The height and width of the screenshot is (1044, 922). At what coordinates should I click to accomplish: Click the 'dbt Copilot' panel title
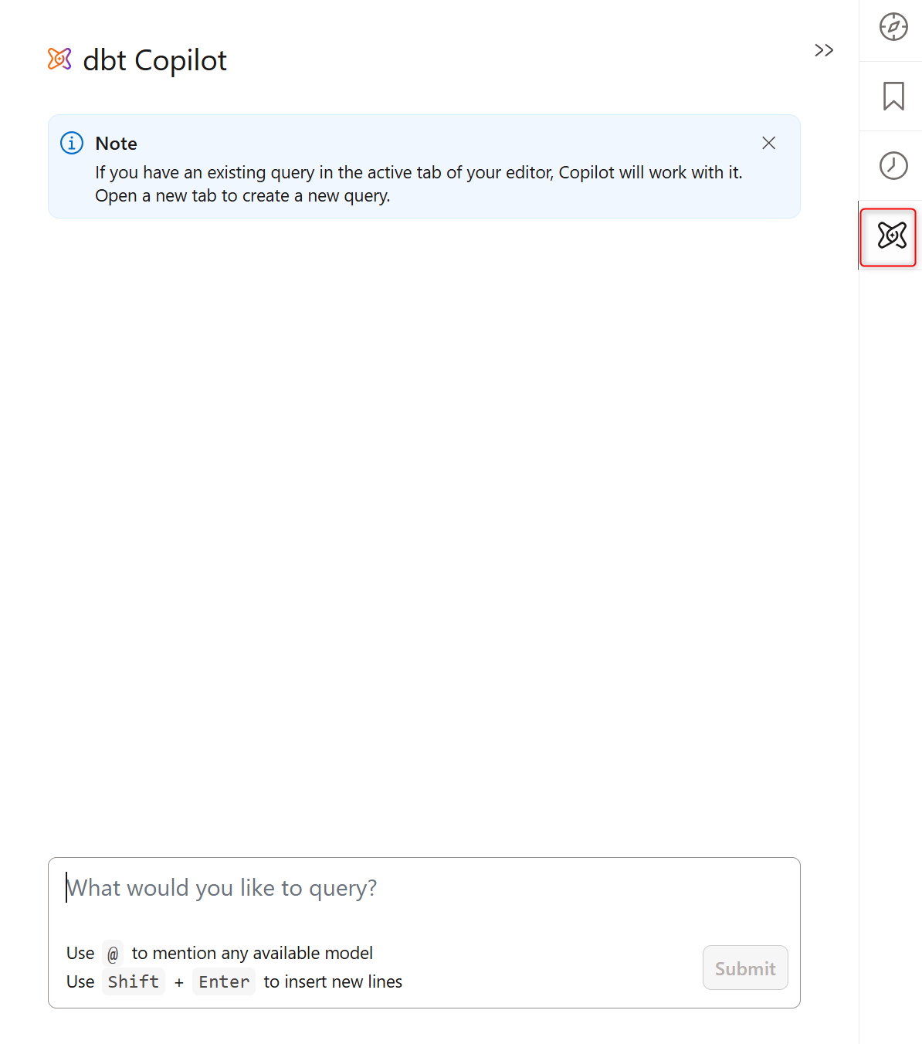(x=154, y=59)
